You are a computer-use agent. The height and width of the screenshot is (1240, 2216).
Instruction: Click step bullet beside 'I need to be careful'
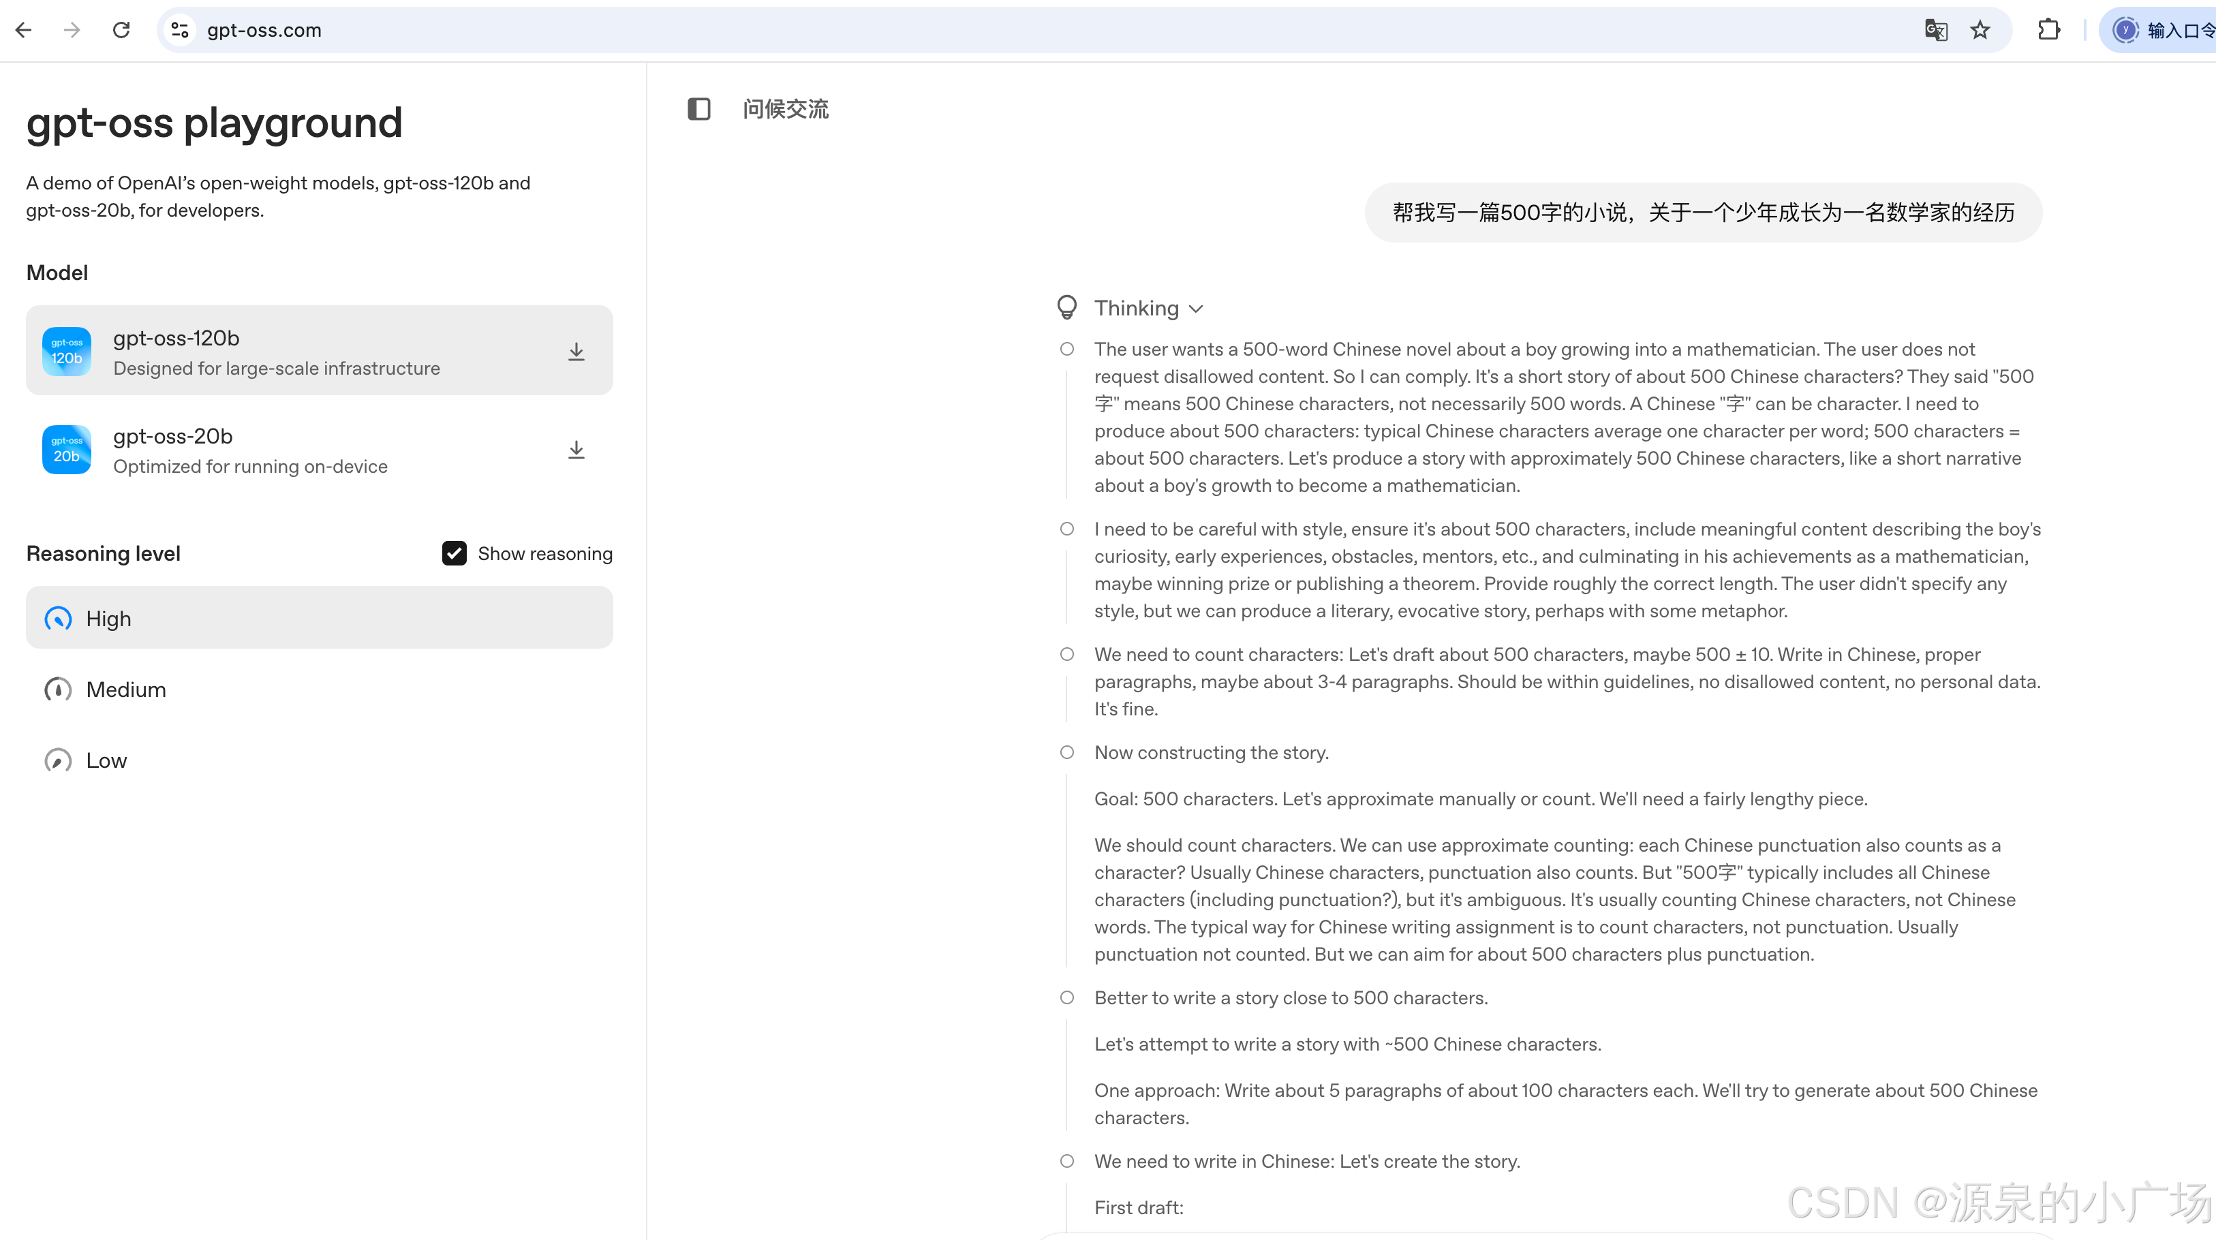[1066, 529]
